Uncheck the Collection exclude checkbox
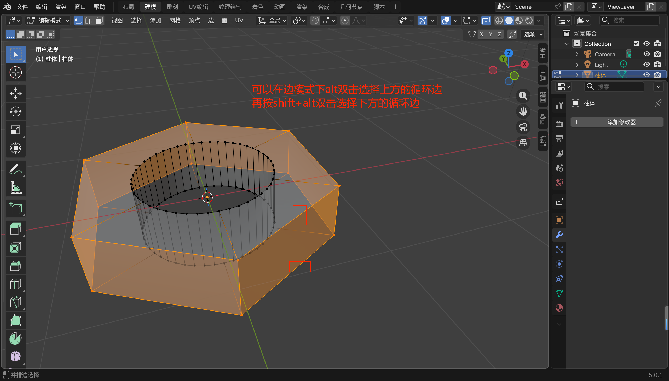 [x=636, y=43]
